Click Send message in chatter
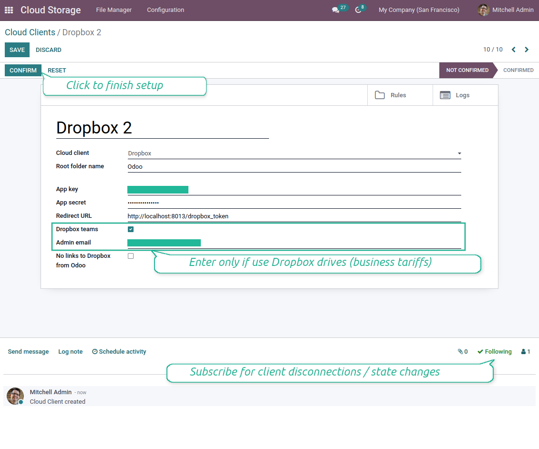Image resolution: width=539 pixels, height=449 pixels. (28, 351)
